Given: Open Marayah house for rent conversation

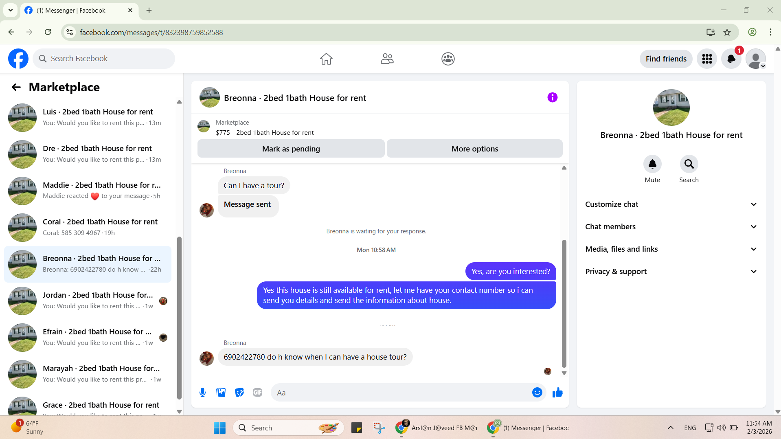Looking at the screenshot, I should (88, 374).
